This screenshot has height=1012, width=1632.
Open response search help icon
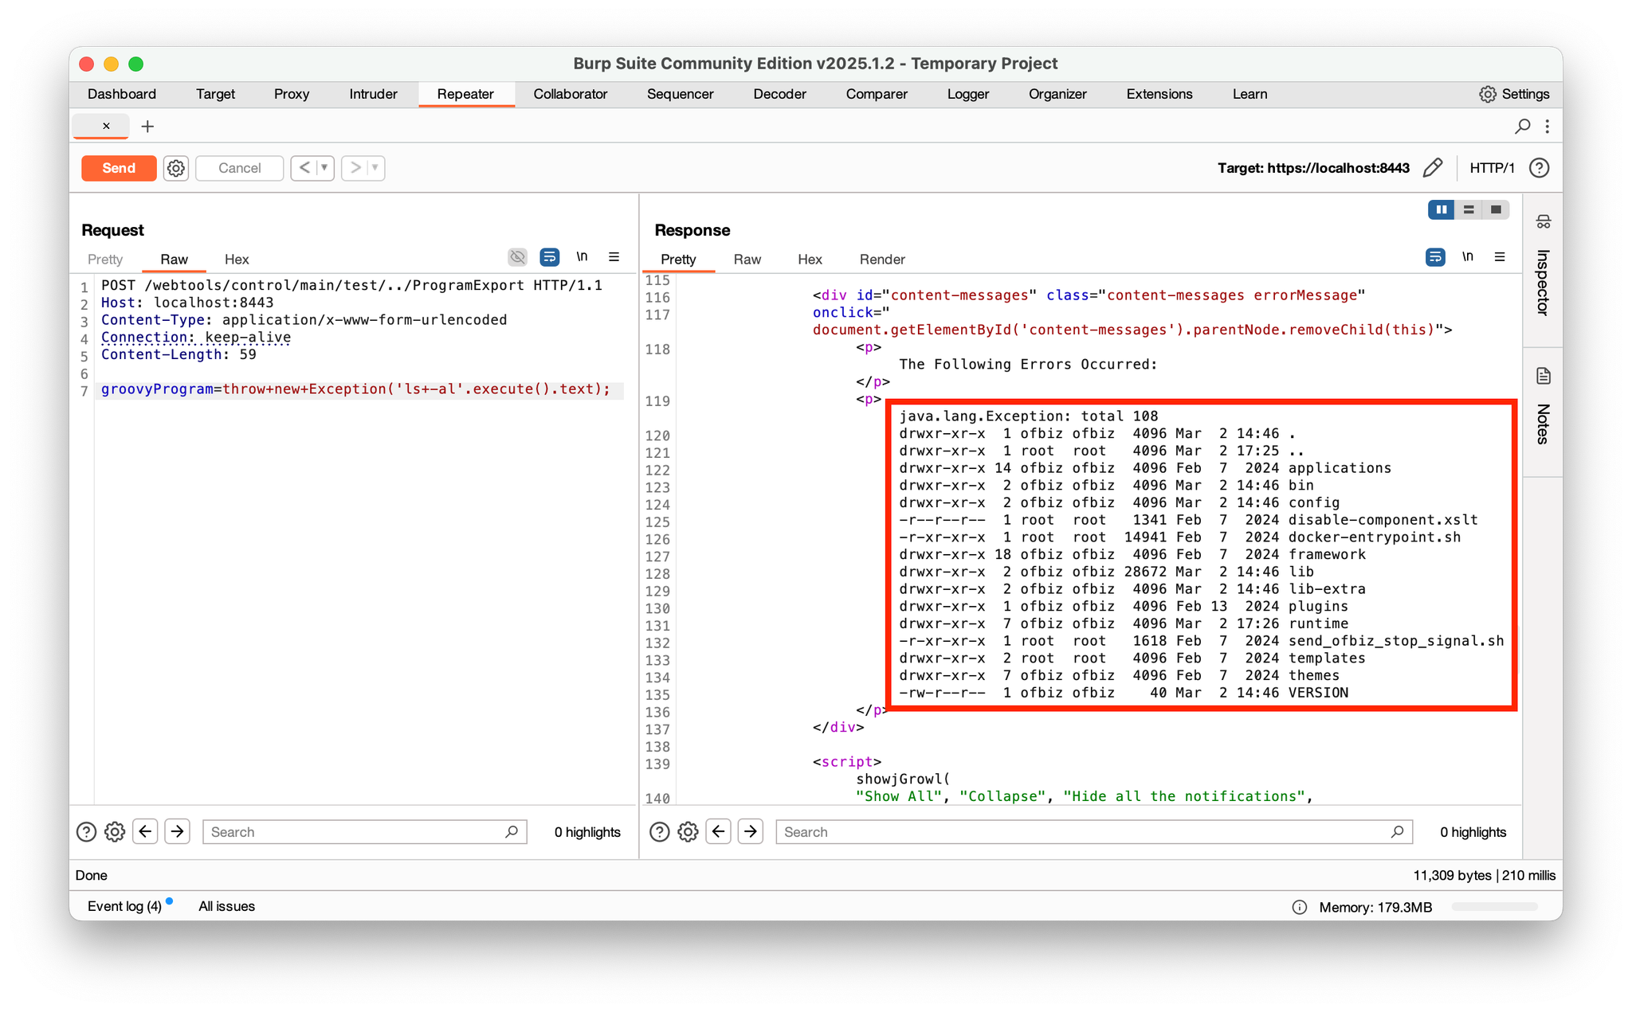(660, 832)
